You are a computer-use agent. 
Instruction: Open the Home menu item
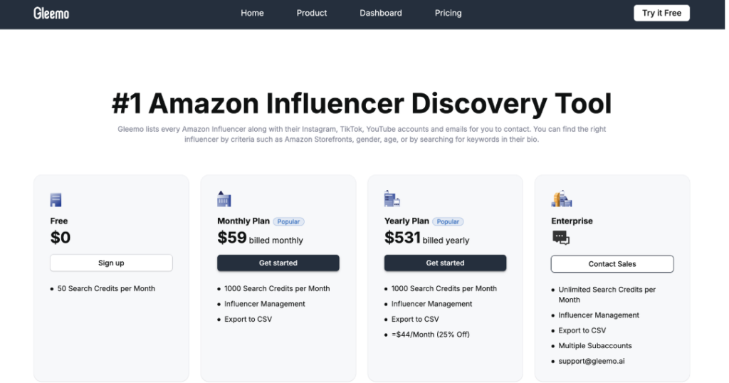point(253,13)
